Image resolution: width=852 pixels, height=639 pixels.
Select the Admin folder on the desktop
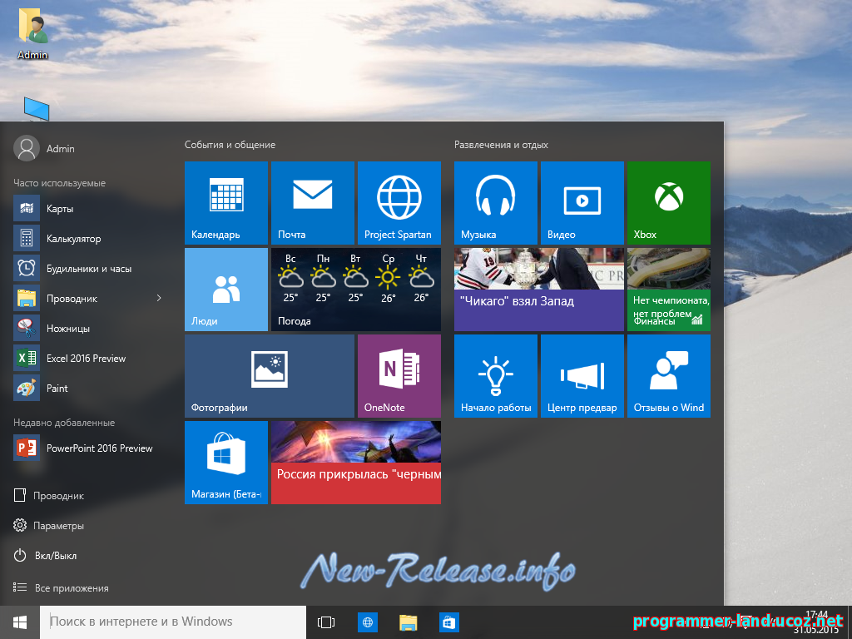32,33
